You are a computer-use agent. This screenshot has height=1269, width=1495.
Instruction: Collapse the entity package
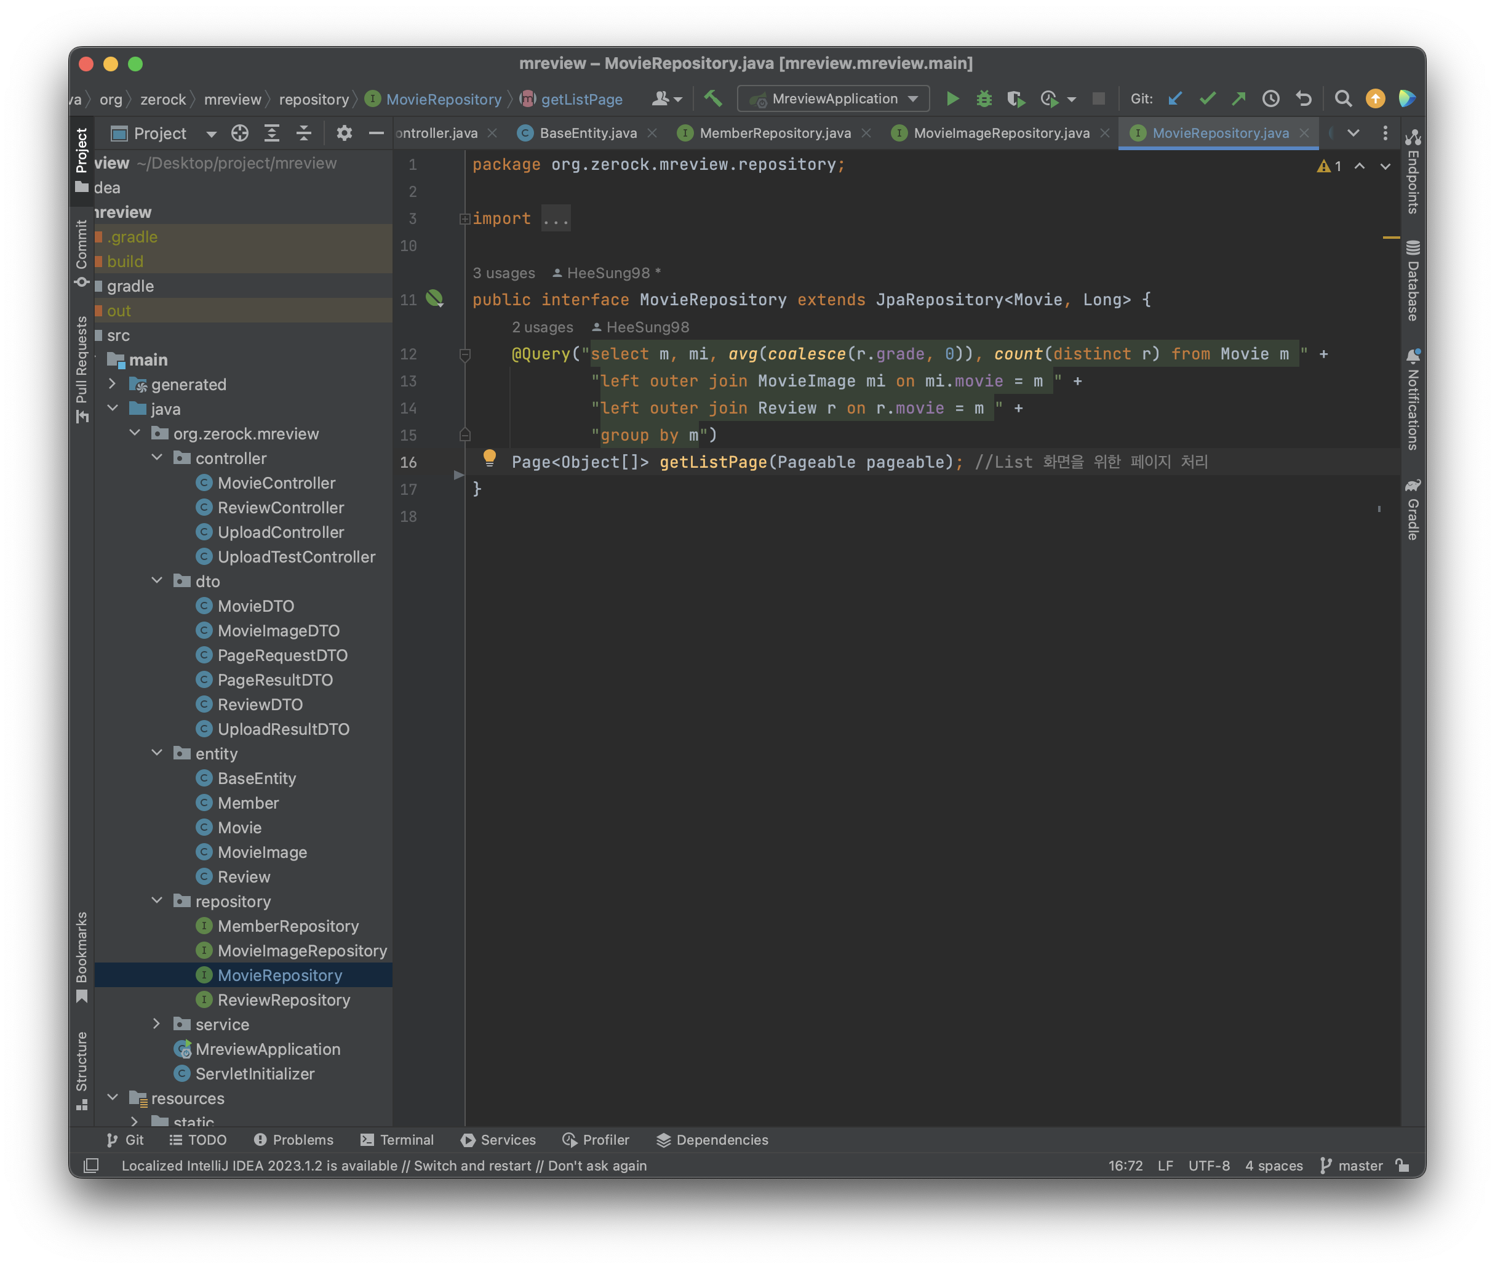[x=157, y=753]
